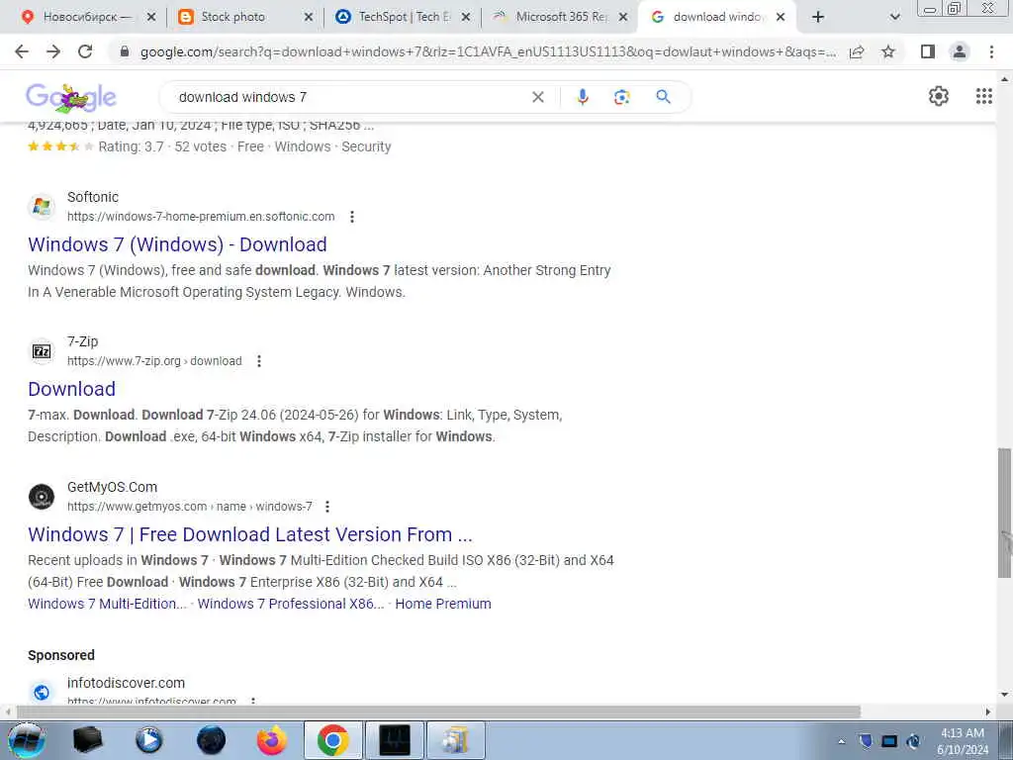Go to Google home via the logo

click(71, 98)
